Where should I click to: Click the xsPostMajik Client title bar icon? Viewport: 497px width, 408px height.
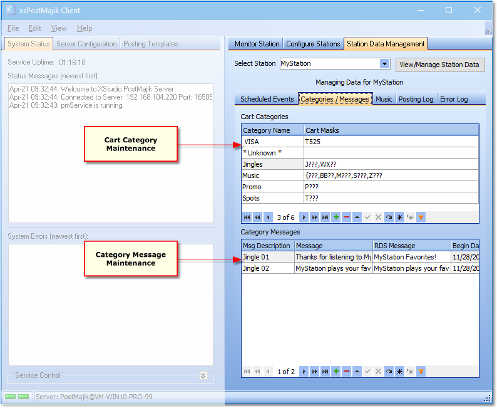click(x=11, y=10)
